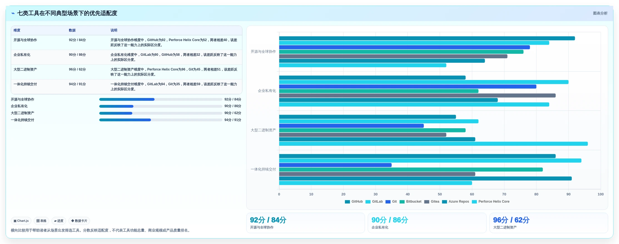This screenshot has height=244, width=619.
Task: Toggle the Gitea series in the legend
Action: [431, 202]
